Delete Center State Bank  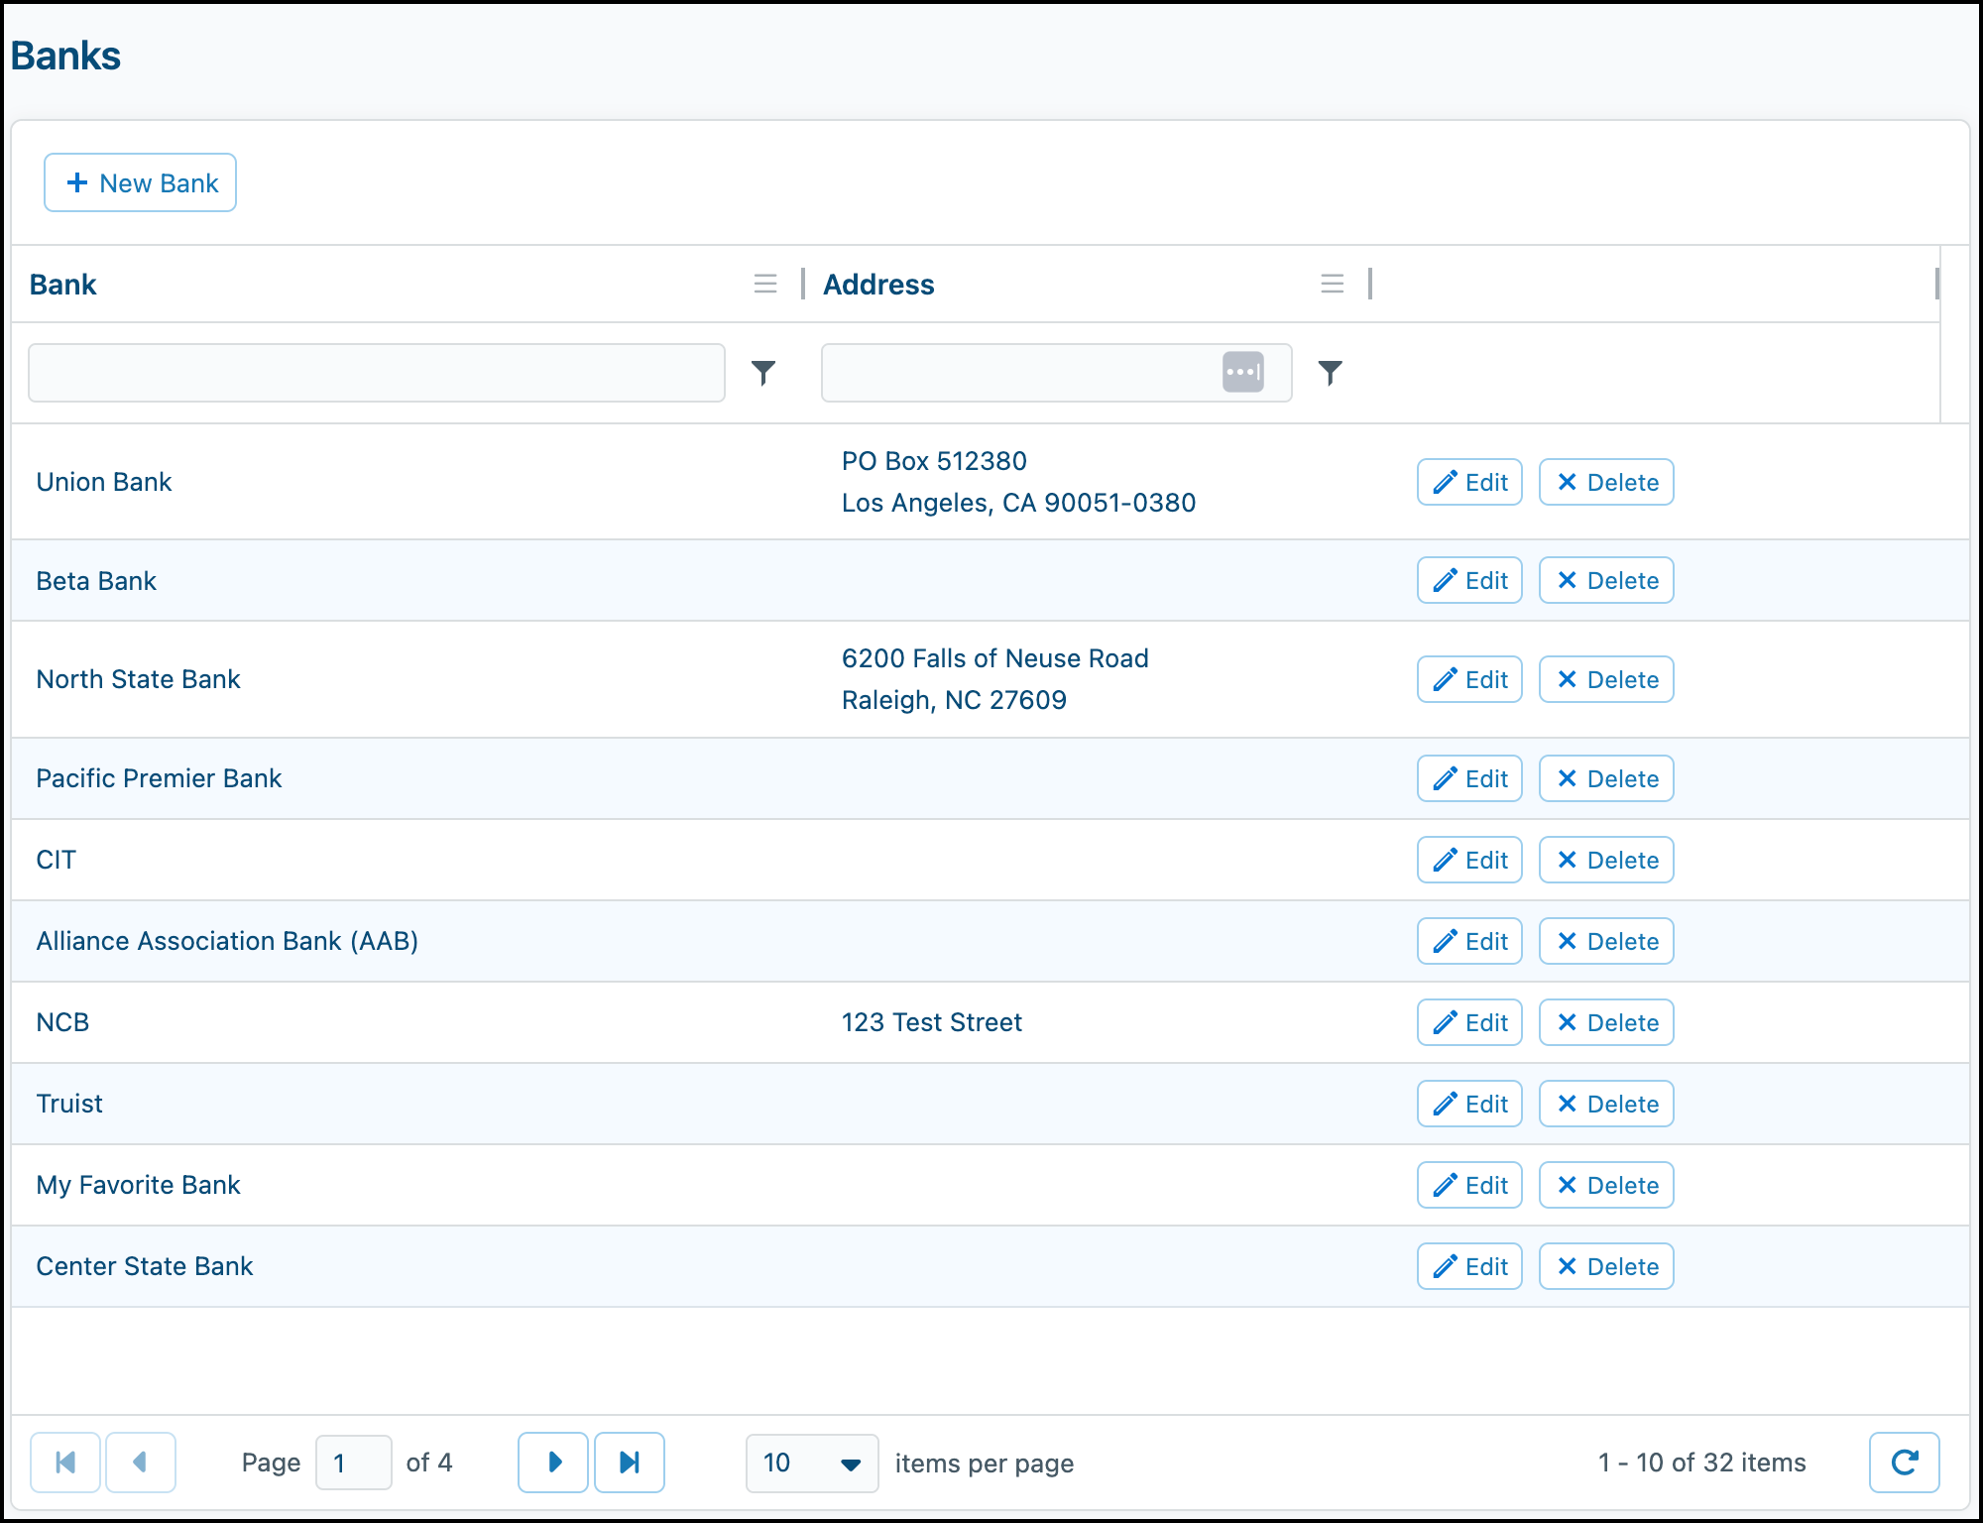pos(1606,1266)
